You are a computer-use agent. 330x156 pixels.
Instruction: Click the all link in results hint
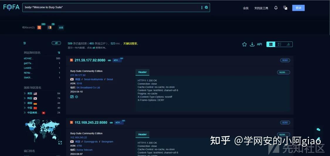[x=94, y=48]
